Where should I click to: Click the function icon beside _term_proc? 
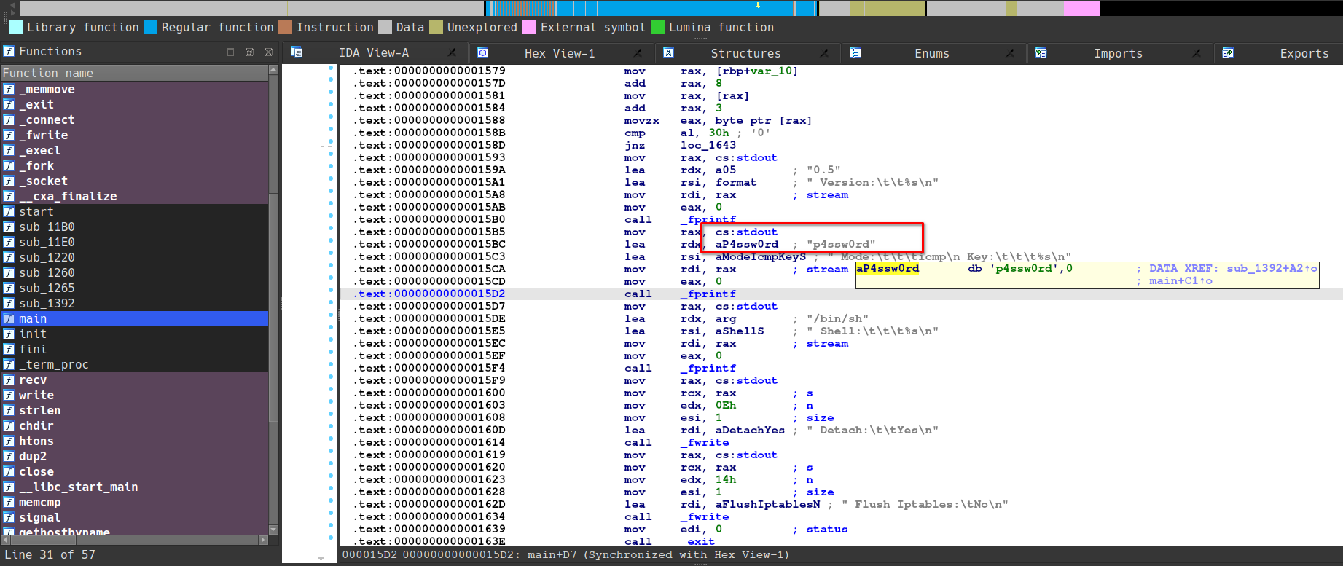click(9, 364)
